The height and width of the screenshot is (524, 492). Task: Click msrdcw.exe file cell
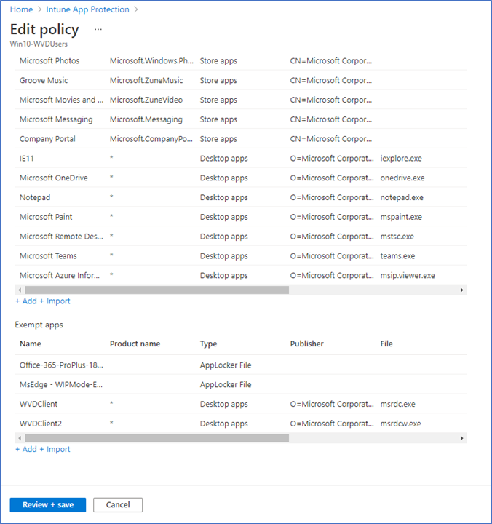(x=401, y=424)
